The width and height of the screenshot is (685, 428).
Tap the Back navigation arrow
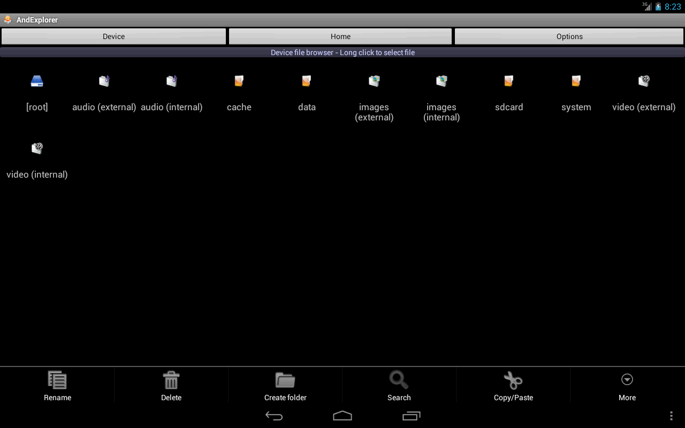[x=274, y=415]
